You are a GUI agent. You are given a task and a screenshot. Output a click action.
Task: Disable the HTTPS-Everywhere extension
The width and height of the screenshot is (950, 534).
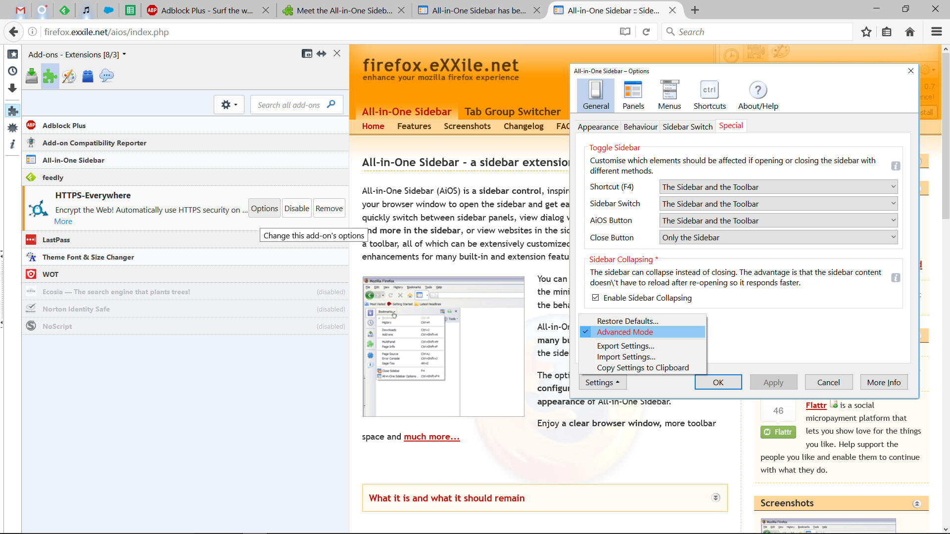(x=297, y=208)
